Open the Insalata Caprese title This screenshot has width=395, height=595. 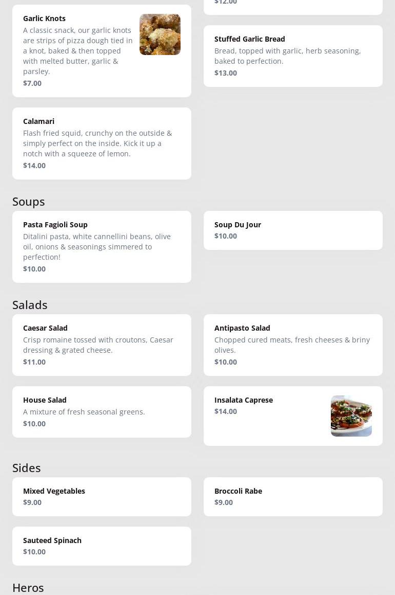pyautogui.click(x=244, y=400)
